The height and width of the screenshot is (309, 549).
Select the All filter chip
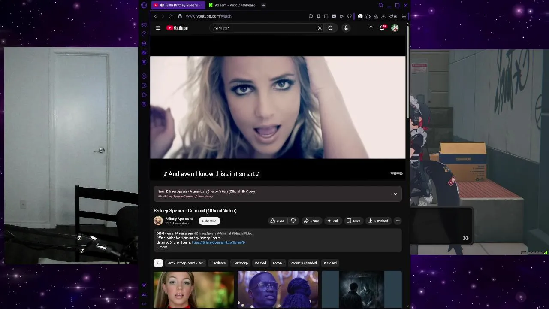click(158, 263)
